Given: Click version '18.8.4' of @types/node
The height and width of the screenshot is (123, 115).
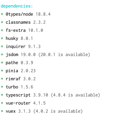Looking at the screenshot, I should click(x=43, y=14).
